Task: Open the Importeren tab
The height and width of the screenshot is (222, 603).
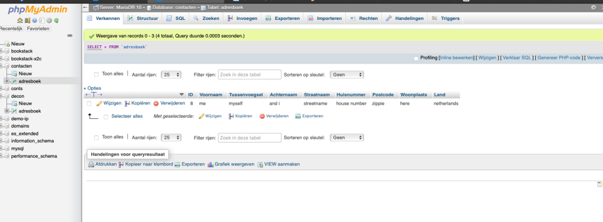Action: tap(324, 18)
